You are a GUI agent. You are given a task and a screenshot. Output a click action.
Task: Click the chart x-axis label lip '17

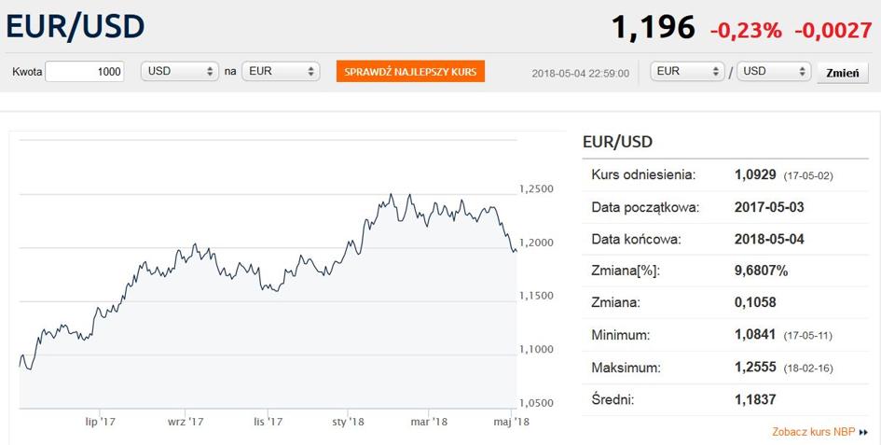point(101,422)
